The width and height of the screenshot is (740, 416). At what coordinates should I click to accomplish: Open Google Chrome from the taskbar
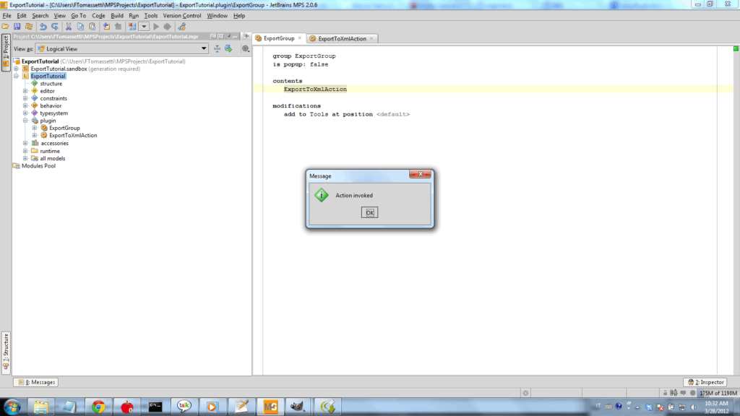pos(98,406)
